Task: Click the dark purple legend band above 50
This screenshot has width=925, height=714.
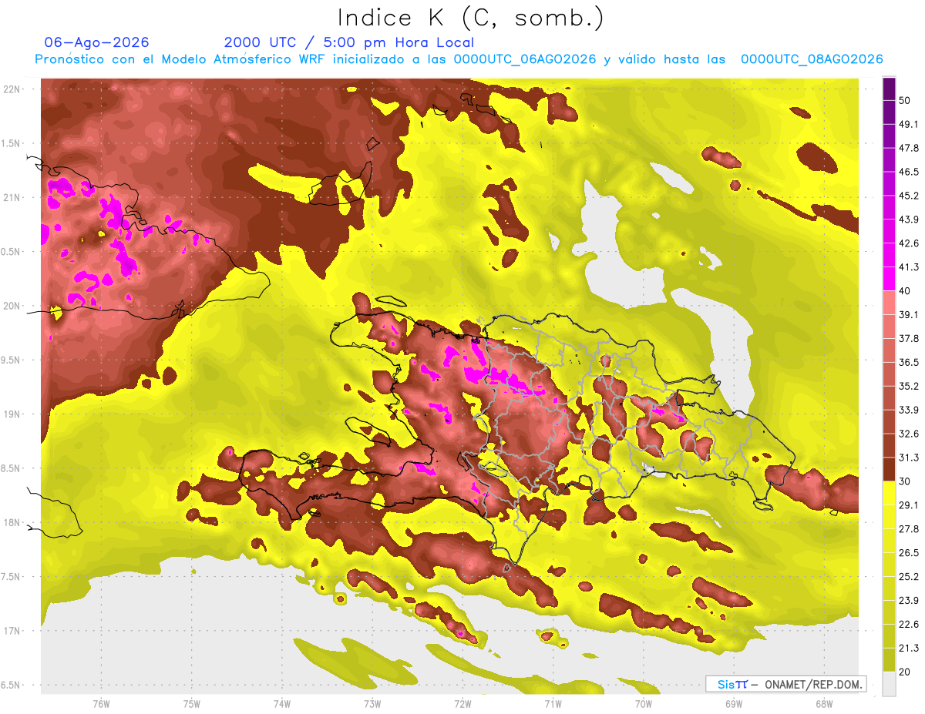Action: point(890,88)
